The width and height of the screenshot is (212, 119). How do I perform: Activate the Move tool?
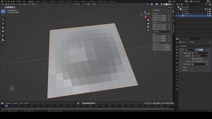coord(3,20)
